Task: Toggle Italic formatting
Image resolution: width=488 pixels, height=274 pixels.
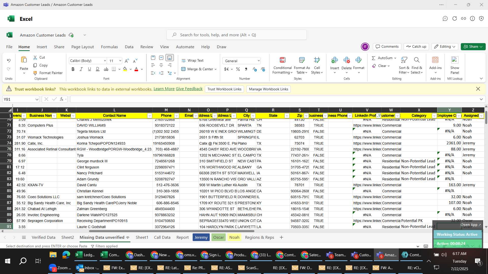Action: tap(81, 69)
